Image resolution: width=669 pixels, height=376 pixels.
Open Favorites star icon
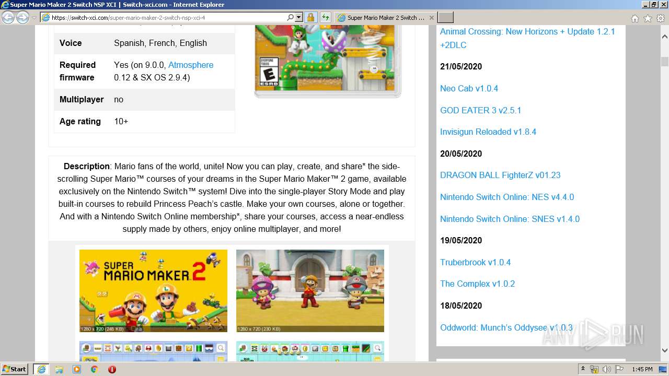tap(648, 18)
